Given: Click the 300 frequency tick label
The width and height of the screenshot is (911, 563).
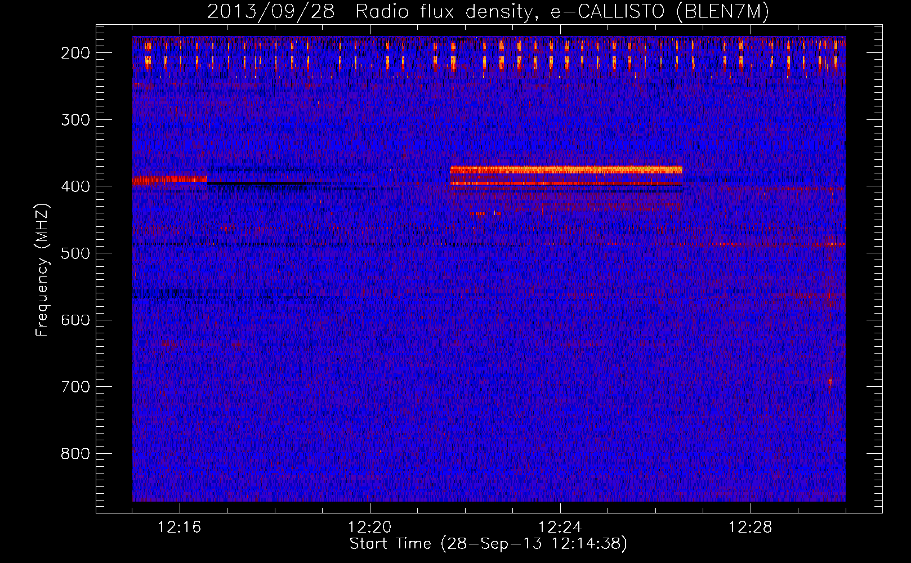Looking at the screenshot, I should tap(75, 120).
